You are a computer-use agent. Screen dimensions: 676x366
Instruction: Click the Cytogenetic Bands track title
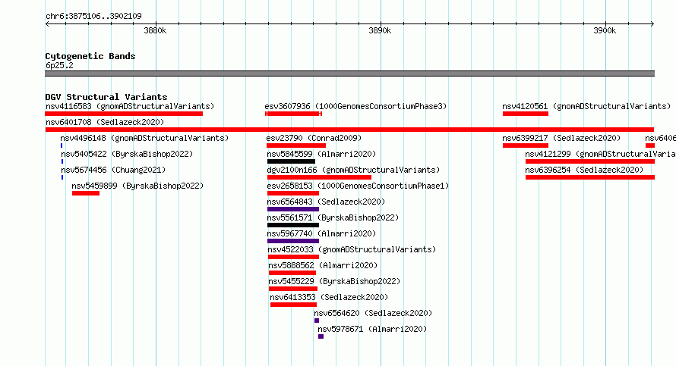(90, 56)
